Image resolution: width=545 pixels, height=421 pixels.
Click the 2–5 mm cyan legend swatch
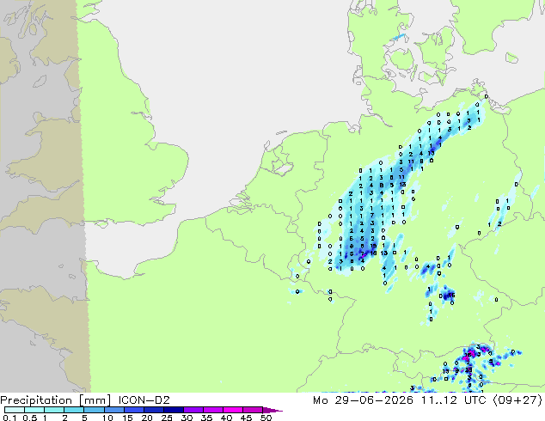(x=74, y=410)
